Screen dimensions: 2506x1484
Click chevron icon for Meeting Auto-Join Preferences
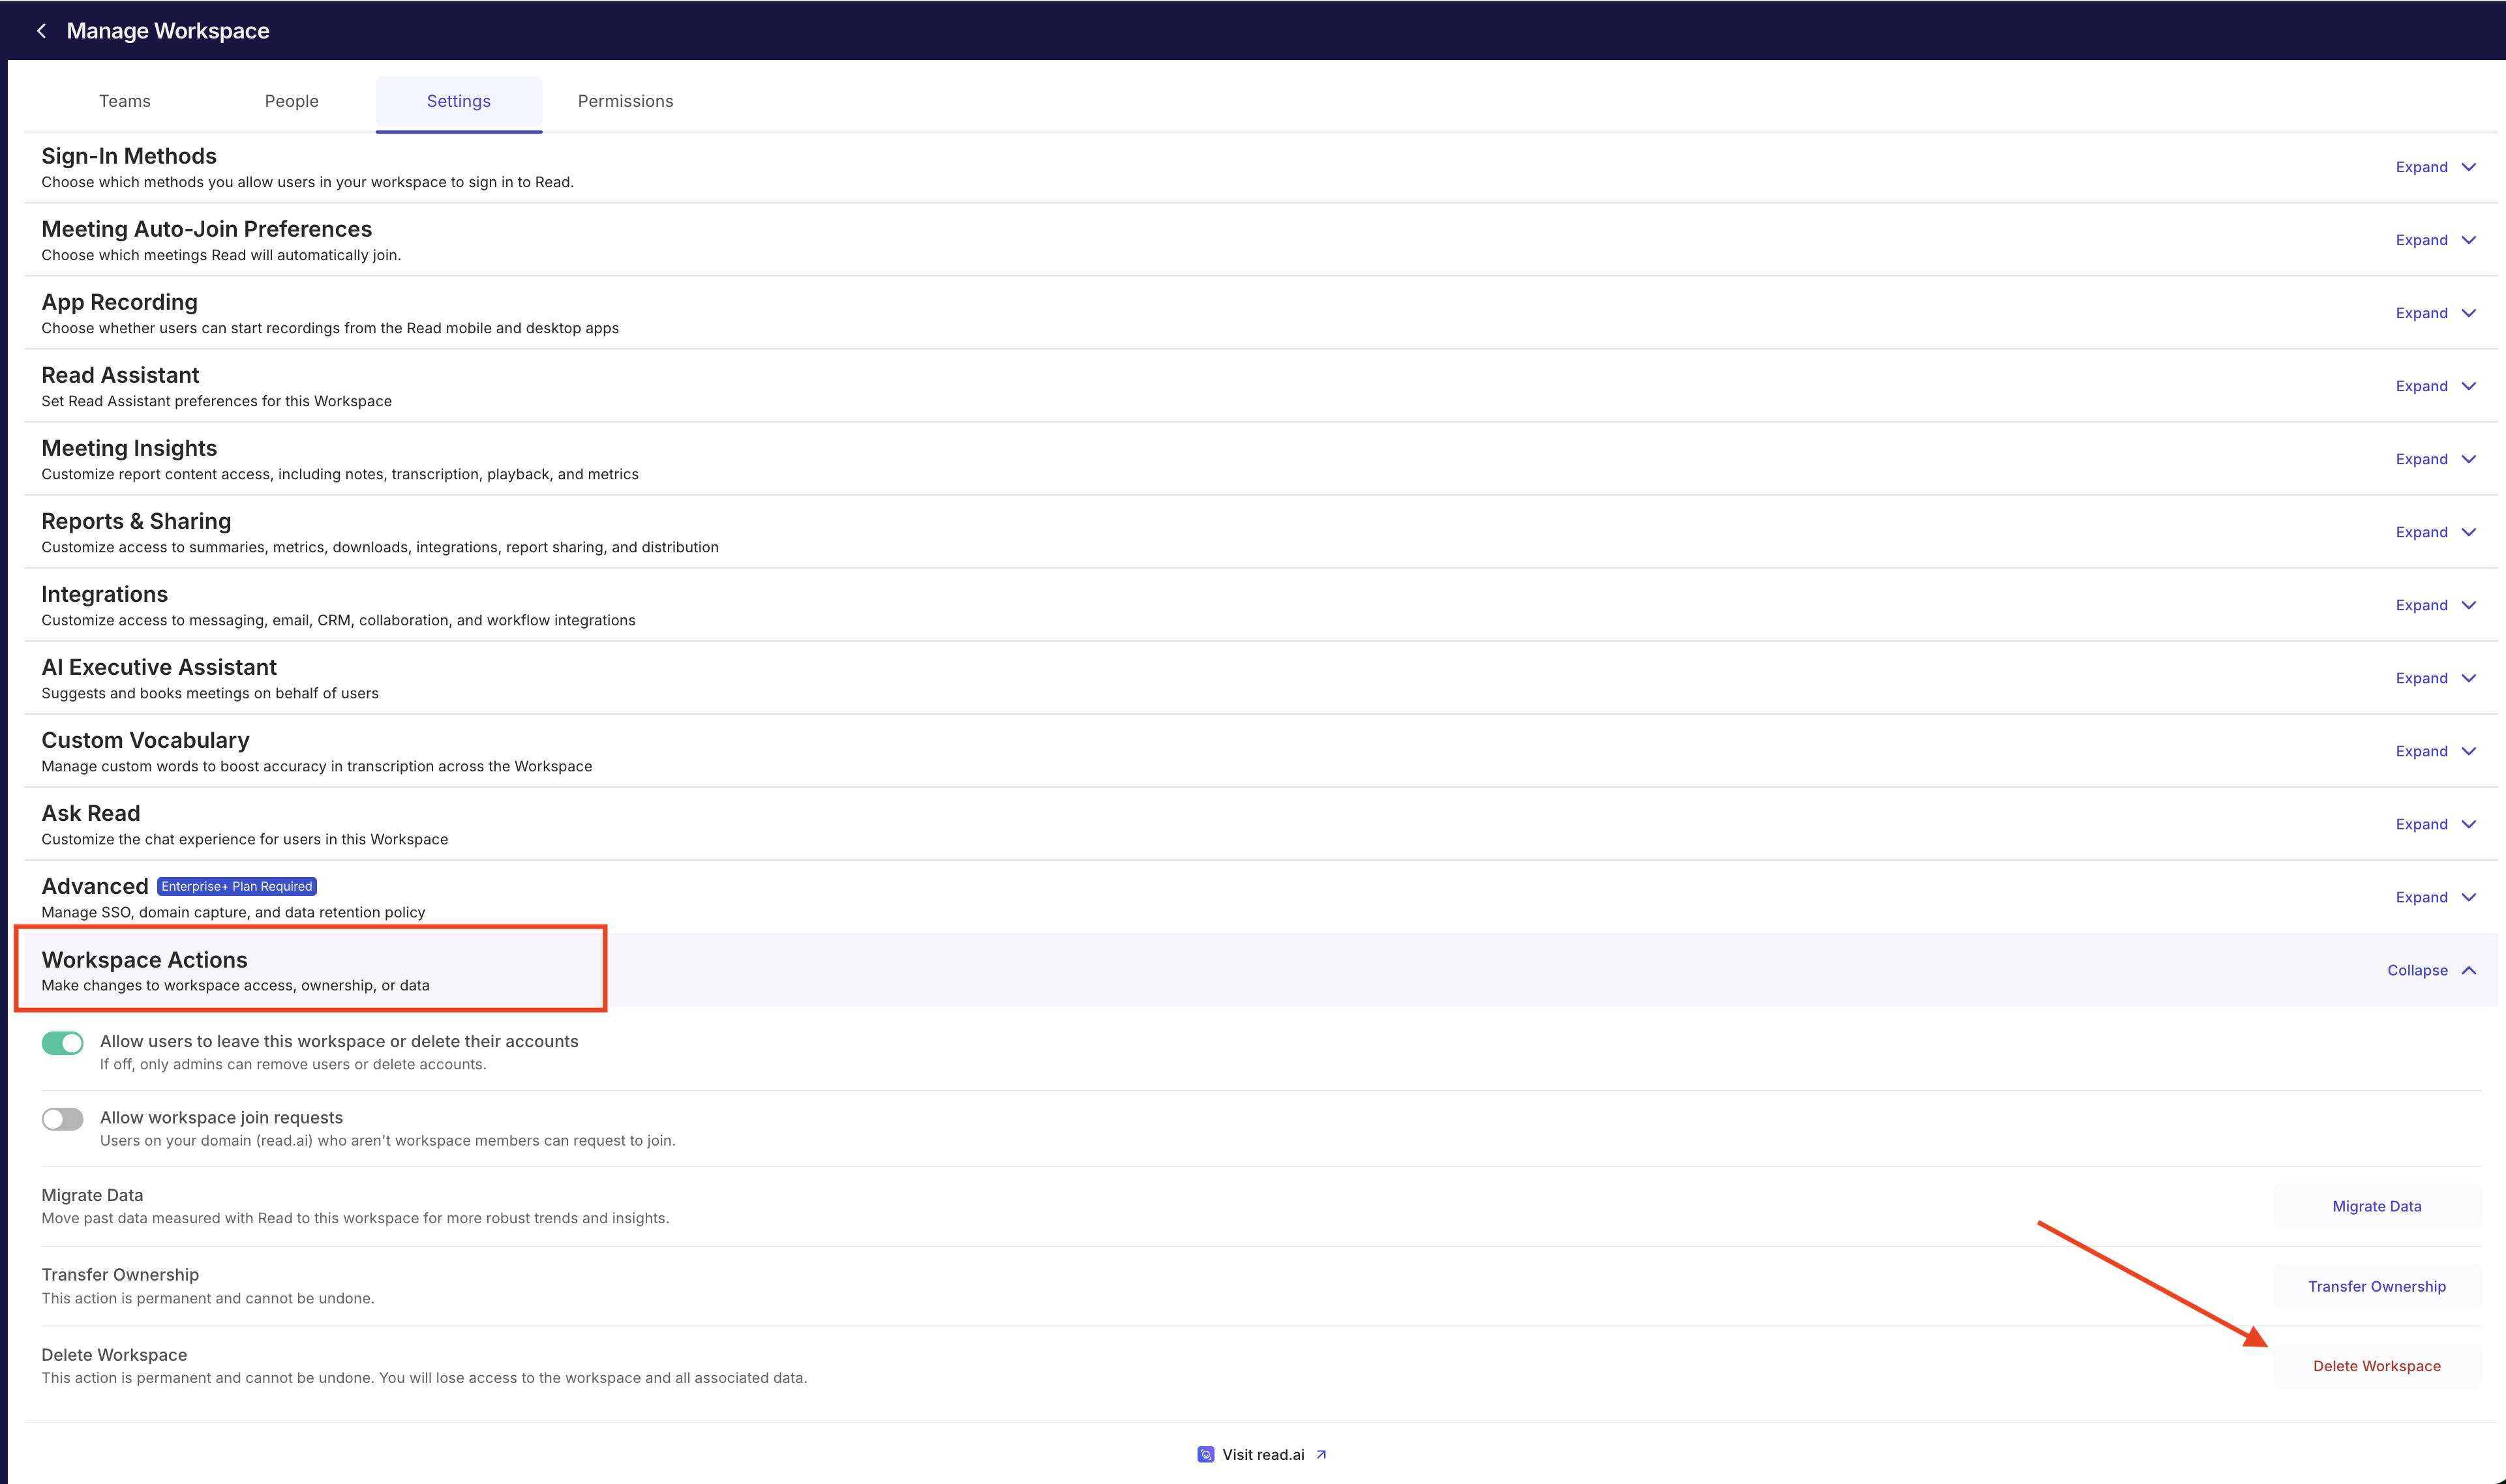[2468, 240]
